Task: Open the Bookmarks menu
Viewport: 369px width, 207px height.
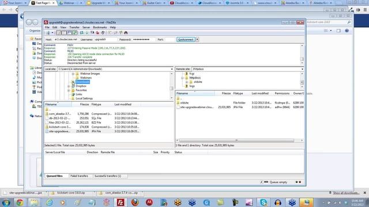Action: tap(100, 28)
